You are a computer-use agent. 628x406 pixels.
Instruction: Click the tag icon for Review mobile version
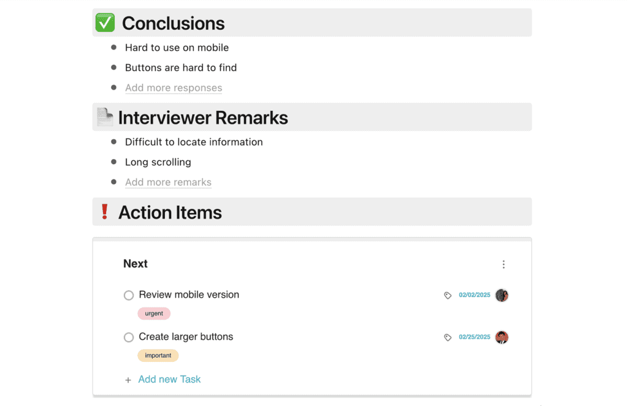click(448, 295)
